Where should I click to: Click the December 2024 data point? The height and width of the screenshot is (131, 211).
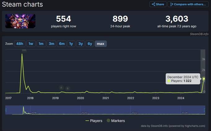(204, 79)
